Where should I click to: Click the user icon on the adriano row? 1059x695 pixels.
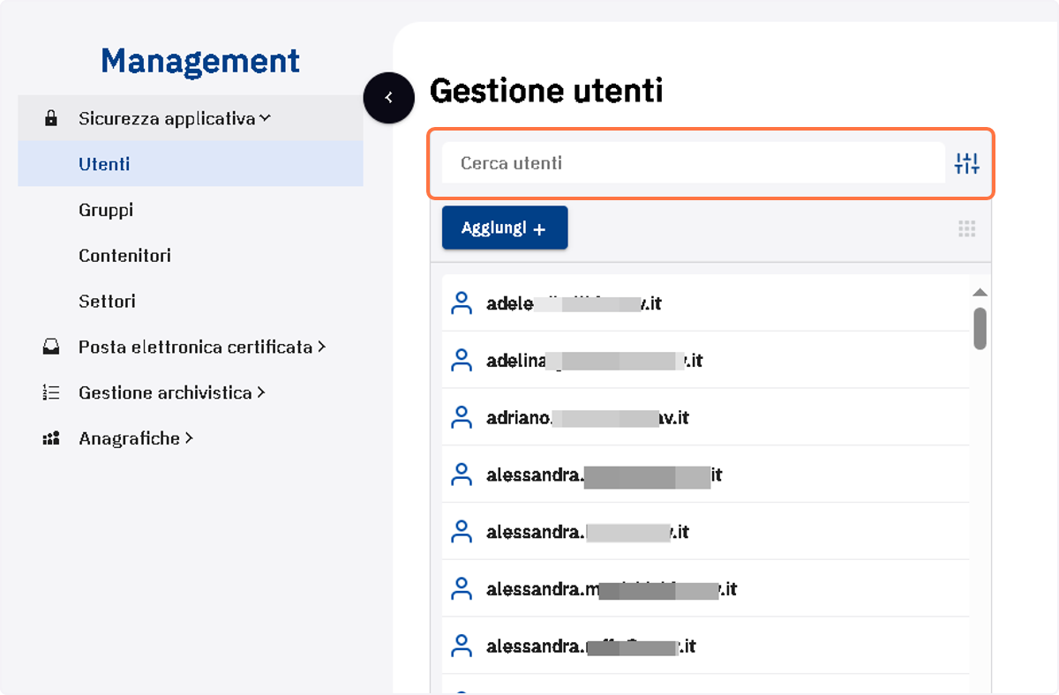pos(462,417)
